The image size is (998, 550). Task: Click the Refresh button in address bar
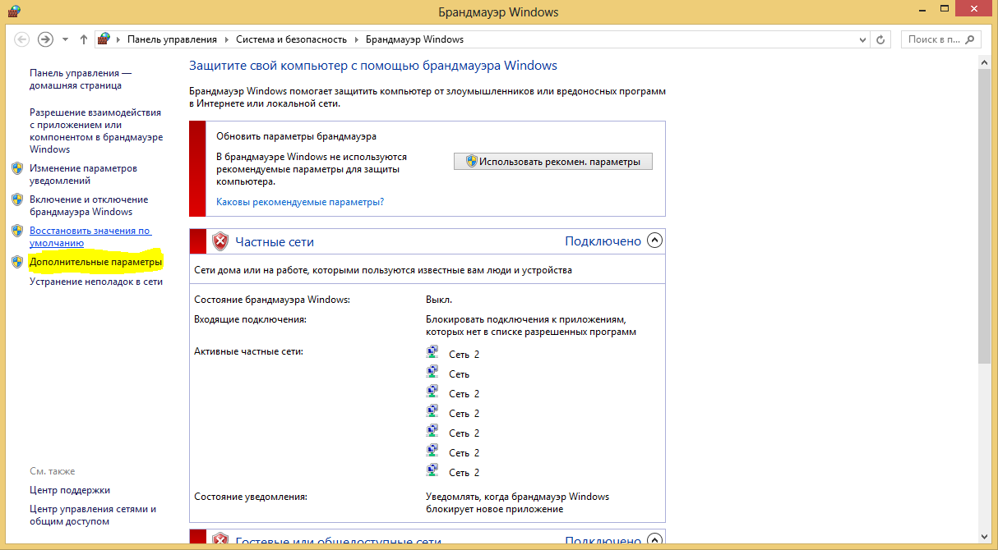(x=880, y=39)
